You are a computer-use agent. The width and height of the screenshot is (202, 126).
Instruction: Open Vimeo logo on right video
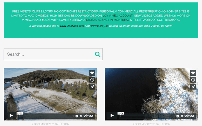[x=190, y=116]
